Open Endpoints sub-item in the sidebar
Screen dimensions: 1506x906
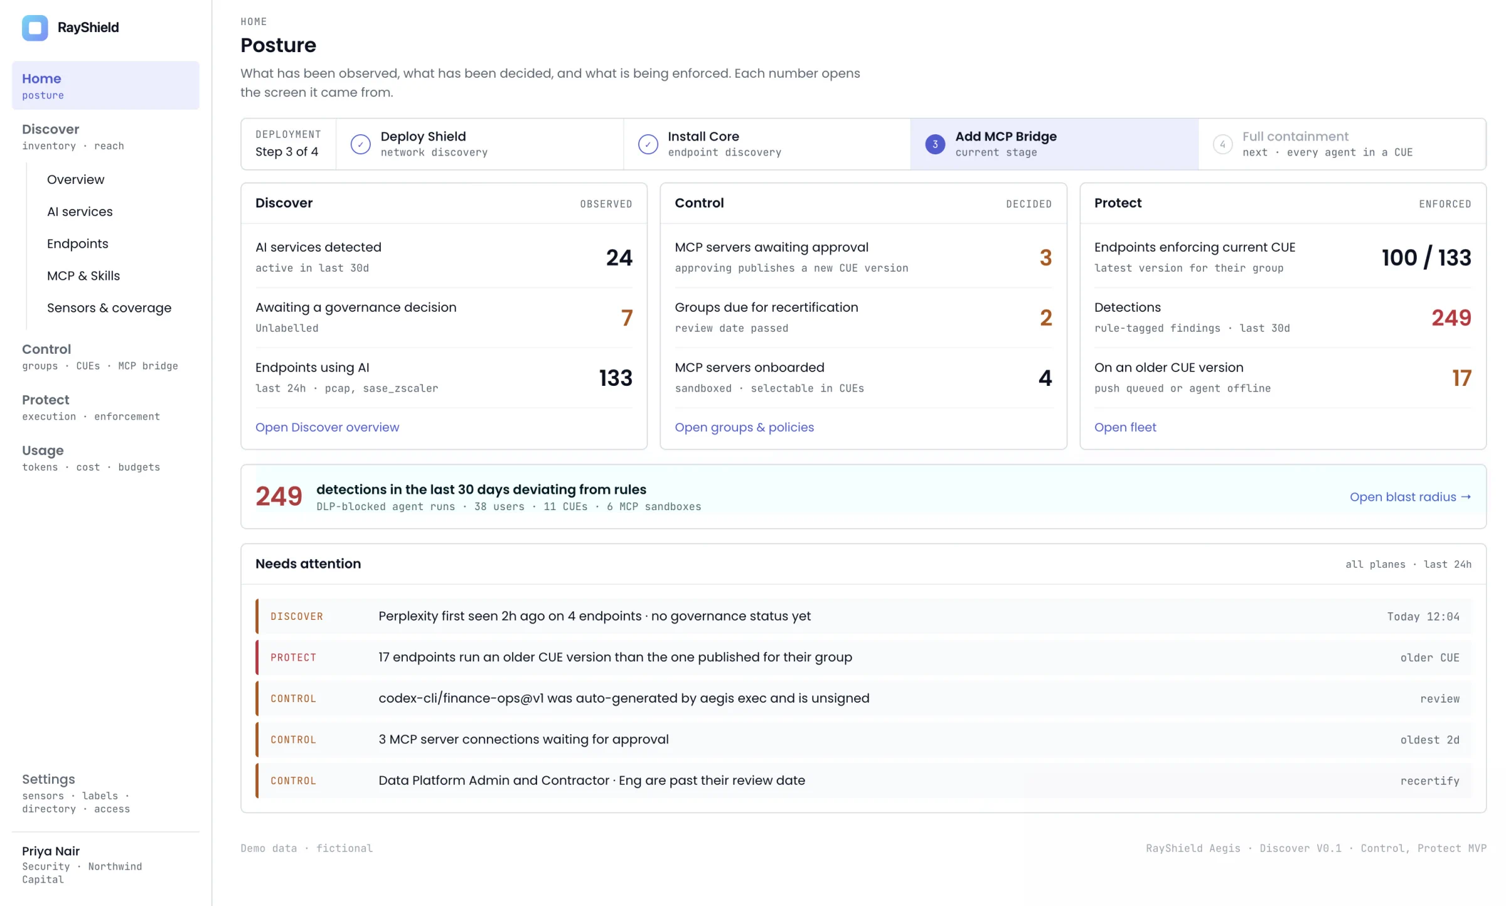tap(77, 243)
